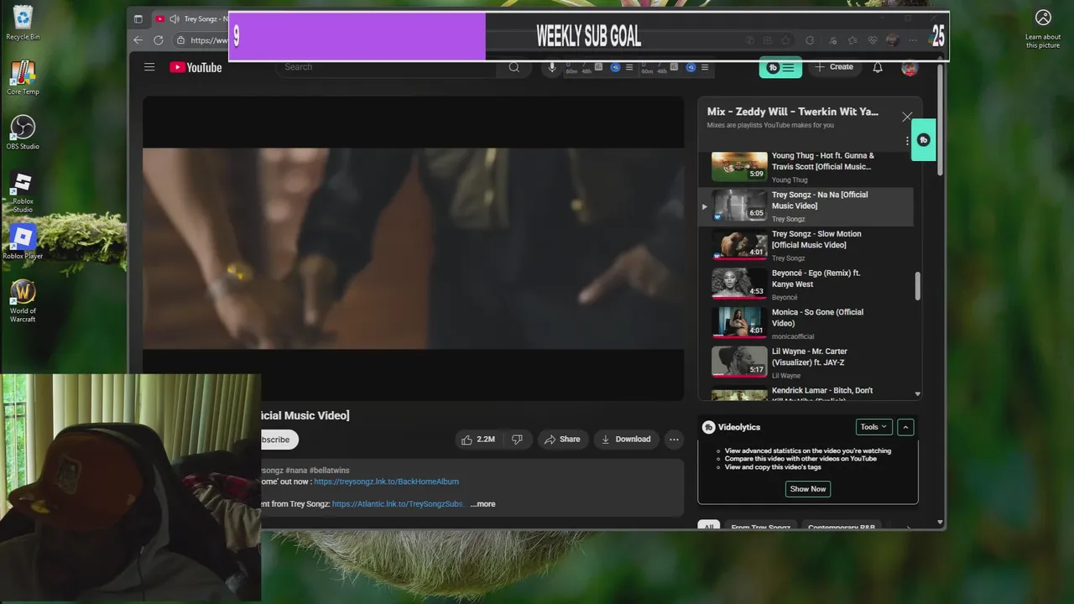Viewport: 1074px width, 604px height.
Task: Click browser address bar URL
Action: (208, 39)
